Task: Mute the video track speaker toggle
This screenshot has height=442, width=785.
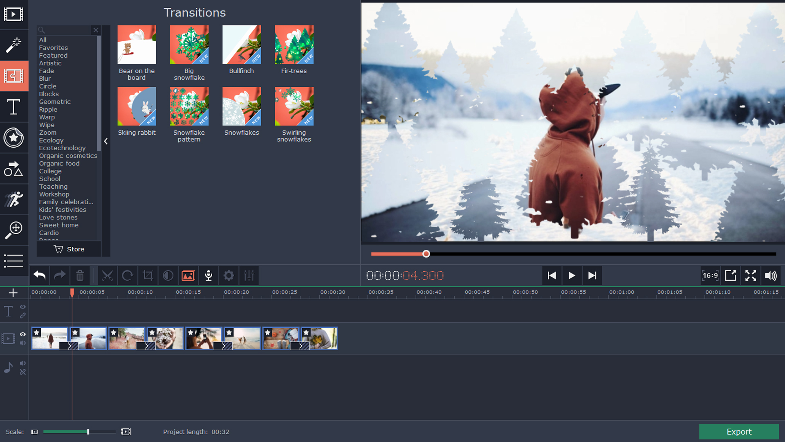Action: [22, 343]
